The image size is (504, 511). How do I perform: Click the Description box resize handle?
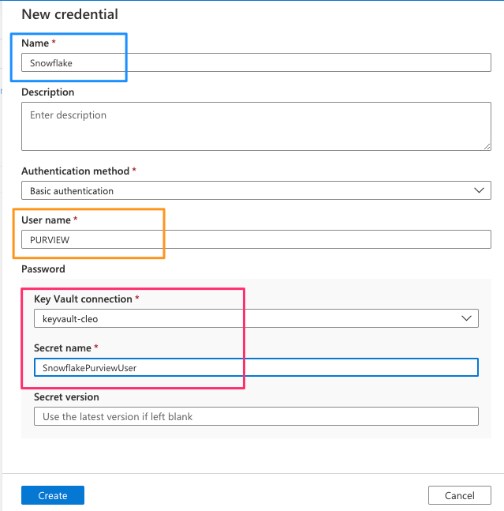[487, 145]
